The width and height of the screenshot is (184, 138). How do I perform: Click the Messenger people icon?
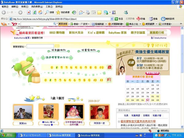tap(126, 12)
